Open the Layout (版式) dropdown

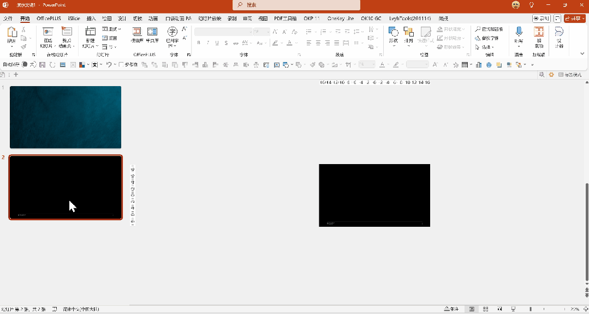[111, 29]
